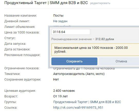The image size is (139, 112).
Task: Click the Название кампании label
Action: (21, 16)
